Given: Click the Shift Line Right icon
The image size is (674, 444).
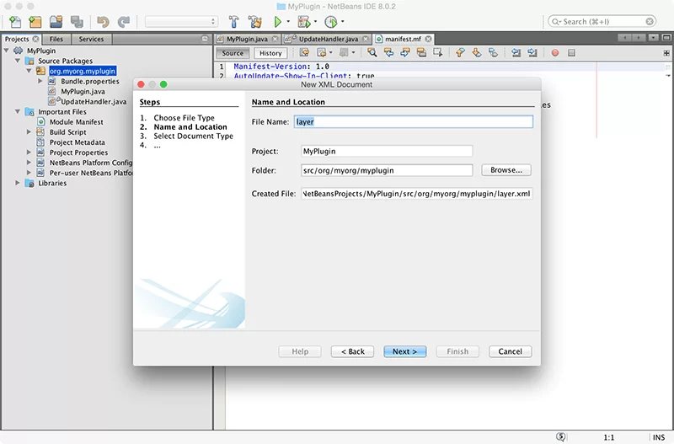Looking at the screenshot, I should [x=532, y=53].
